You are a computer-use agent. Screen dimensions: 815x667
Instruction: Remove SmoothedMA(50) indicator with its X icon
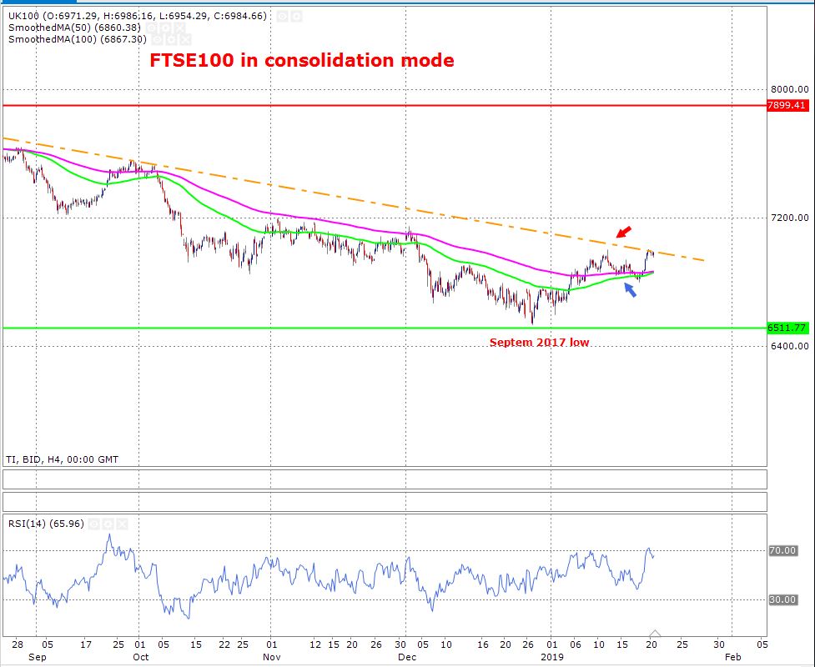click(180, 28)
